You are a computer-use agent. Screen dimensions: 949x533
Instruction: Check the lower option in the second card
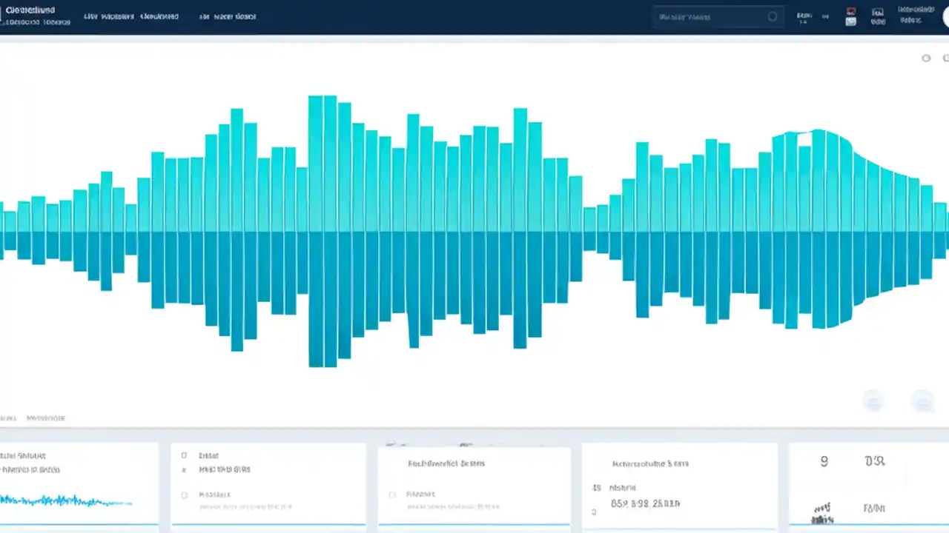(x=183, y=495)
